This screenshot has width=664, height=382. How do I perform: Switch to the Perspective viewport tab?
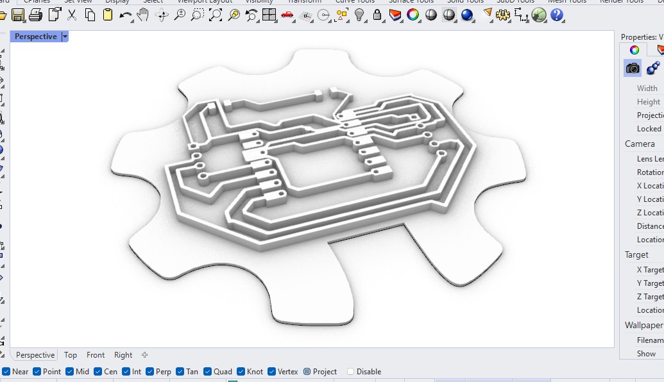(35, 355)
